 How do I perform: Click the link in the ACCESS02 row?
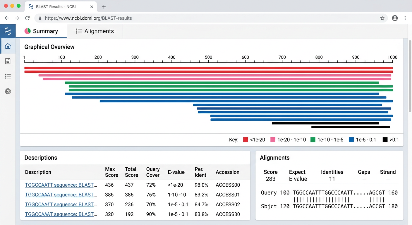(61, 204)
